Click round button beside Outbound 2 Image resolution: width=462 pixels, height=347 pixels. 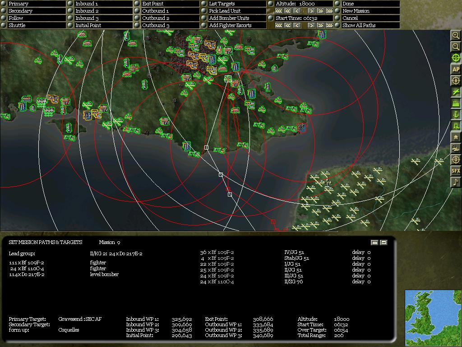[x=137, y=18]
